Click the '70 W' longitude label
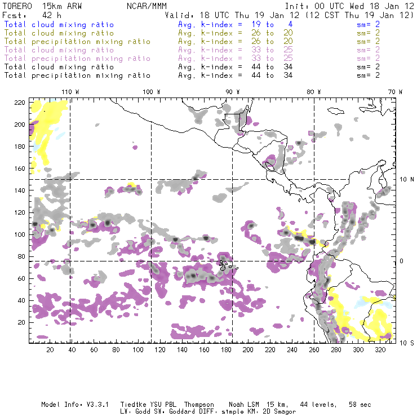 [395, 92]
